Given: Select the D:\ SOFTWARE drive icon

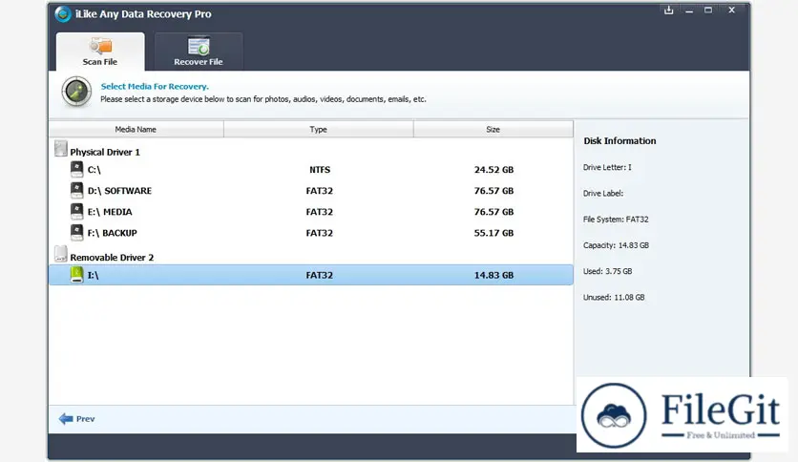Looking at the screenshot, I should click(77, 190).
